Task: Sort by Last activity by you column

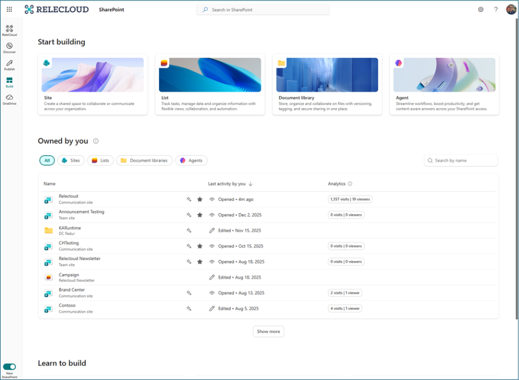Action: pos(230,184)
